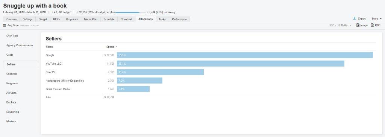The image size is (385, 137).
Task: Select the Budget tab
Action: pyautogui.click(x=43, y=19)
